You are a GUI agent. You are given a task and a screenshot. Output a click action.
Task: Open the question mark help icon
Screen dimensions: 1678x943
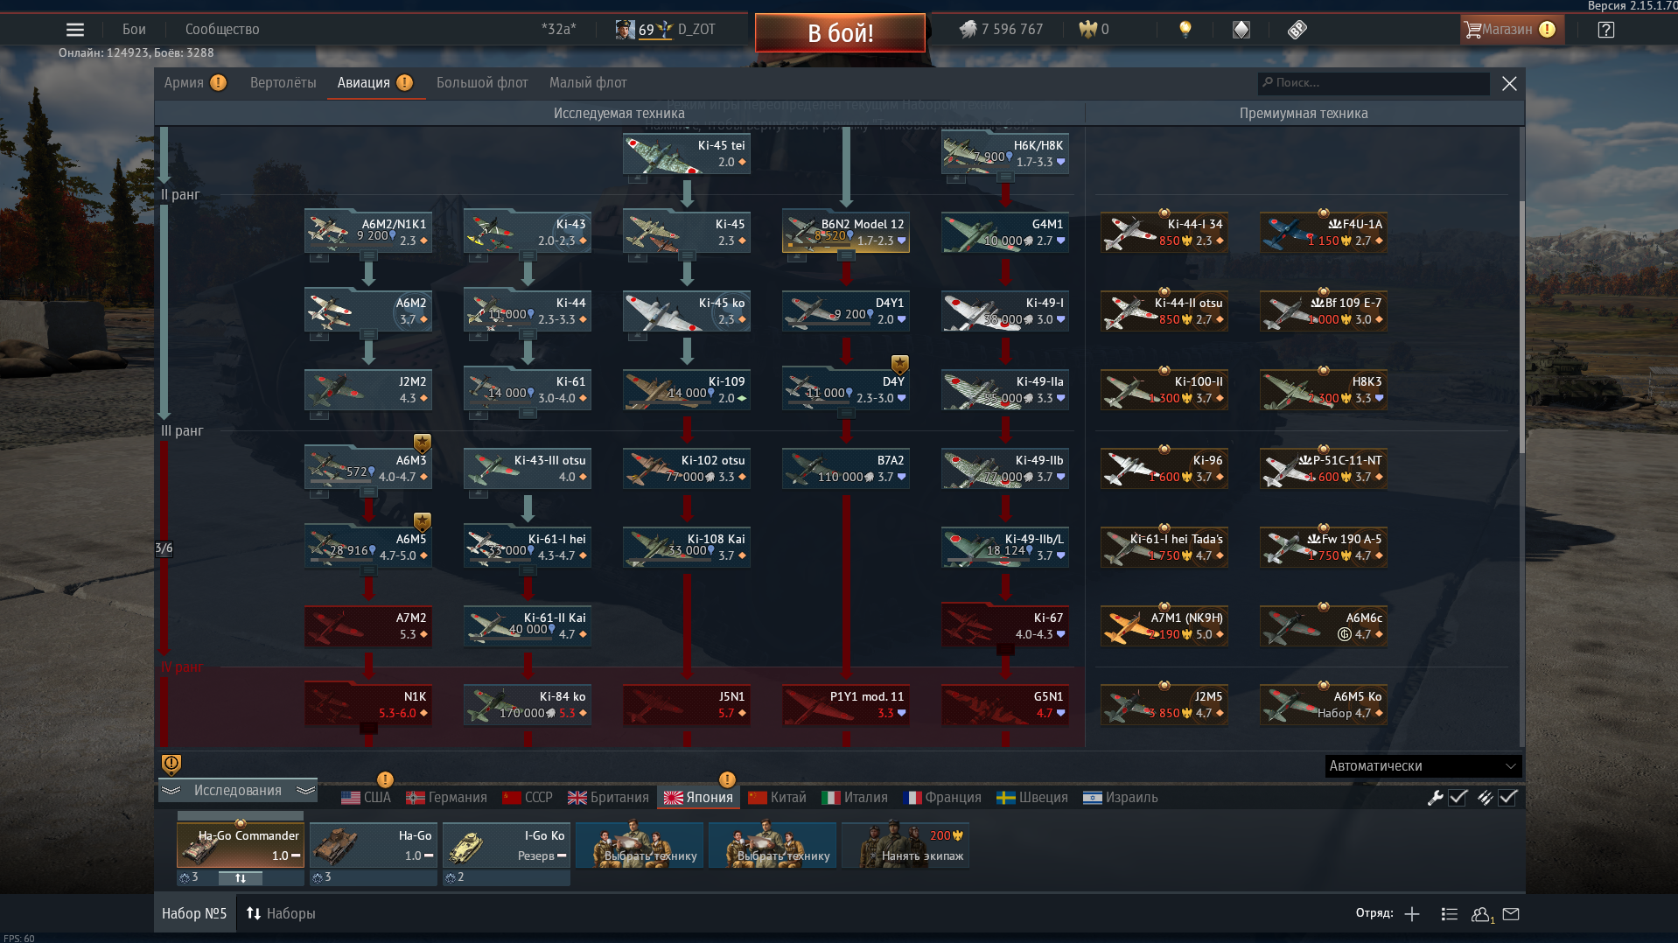tap(1605, 30)
